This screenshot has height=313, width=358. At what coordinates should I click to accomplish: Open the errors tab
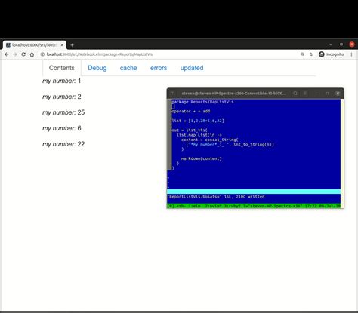click(x=159, y=68)
